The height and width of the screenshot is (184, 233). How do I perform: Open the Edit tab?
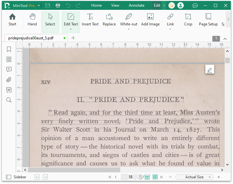[x=157, y=5]
